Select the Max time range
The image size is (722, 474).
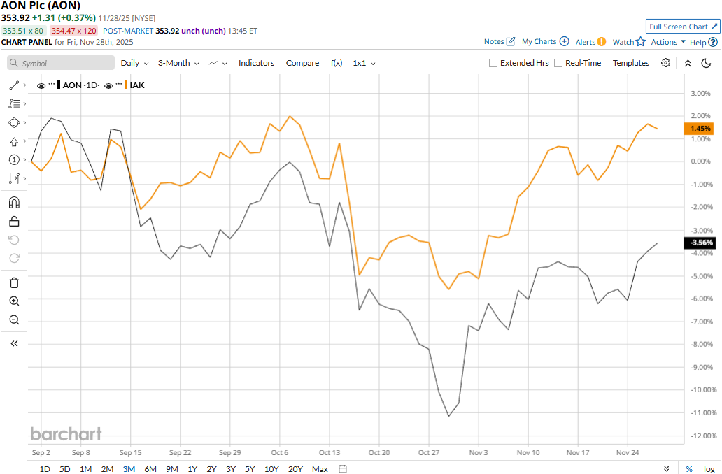point(320,469)
